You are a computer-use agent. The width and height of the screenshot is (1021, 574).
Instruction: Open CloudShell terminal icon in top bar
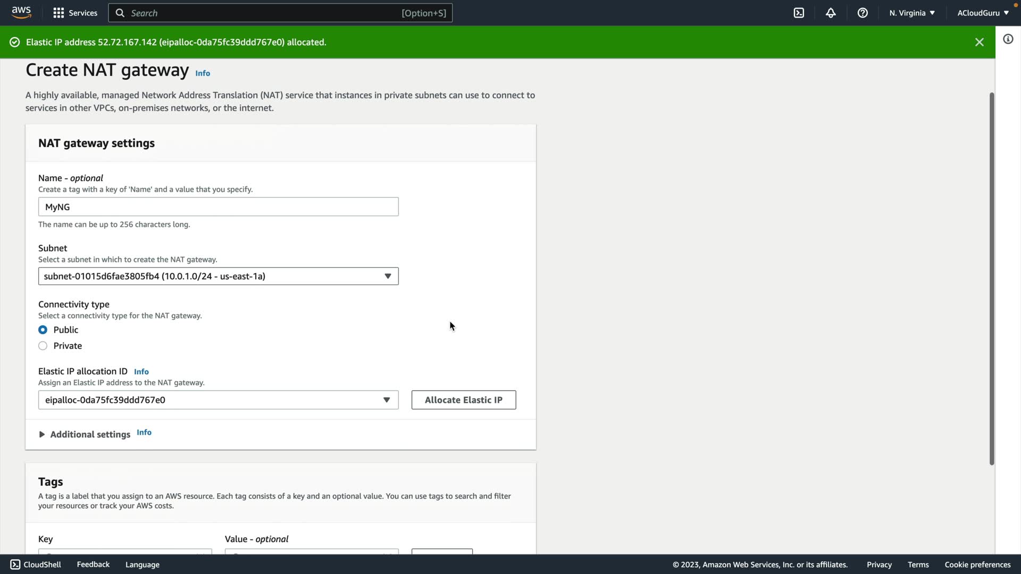pos(799,13)
